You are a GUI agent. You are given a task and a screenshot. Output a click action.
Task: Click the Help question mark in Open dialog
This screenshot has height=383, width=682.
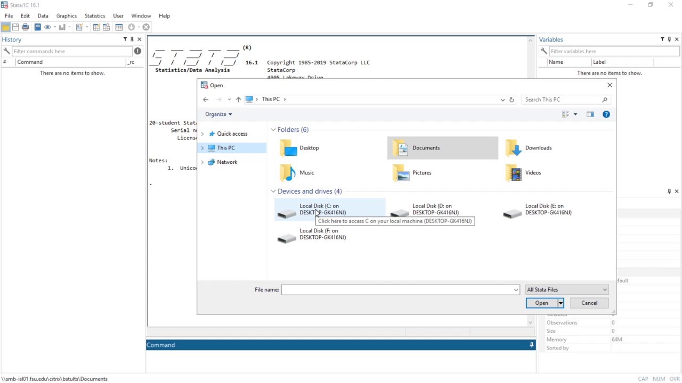[606, 114]
